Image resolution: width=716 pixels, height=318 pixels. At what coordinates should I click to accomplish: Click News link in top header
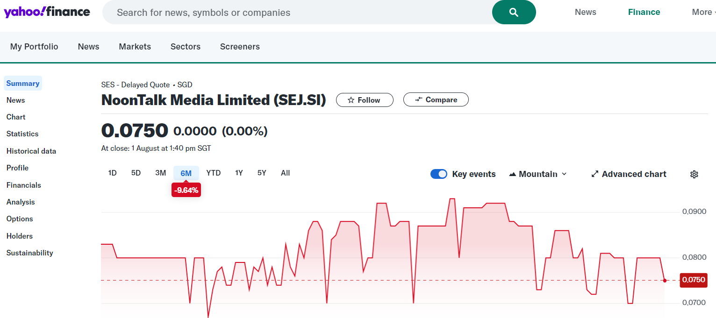tap(586, 12)
